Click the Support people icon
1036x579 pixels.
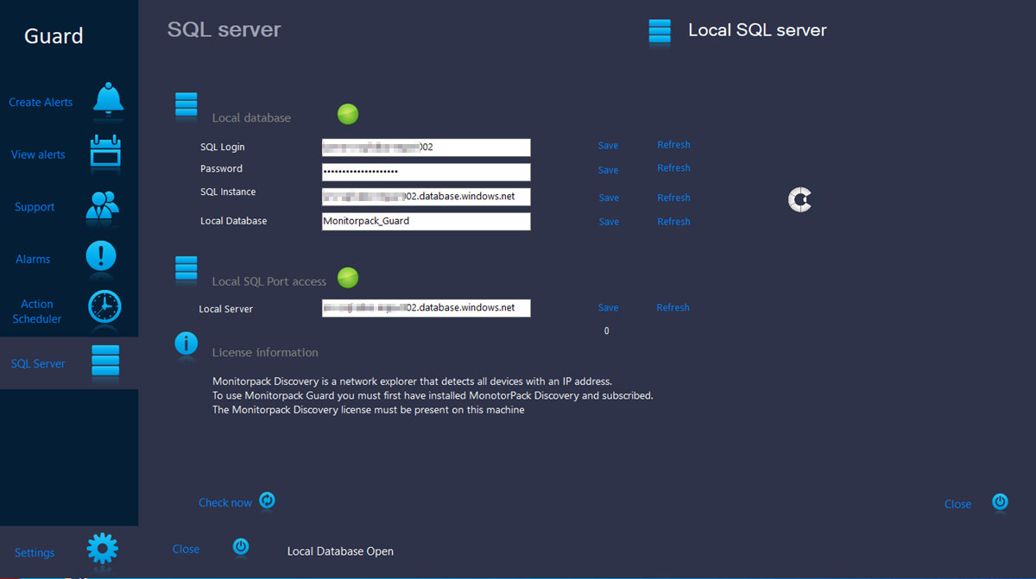[102, 205]
